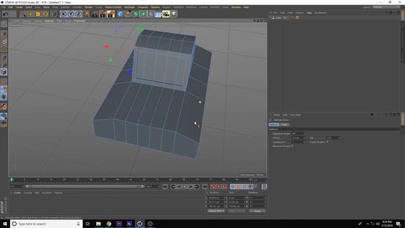Switch to Polygons mode in left palette
Image resolution: width=405 pixels, height=228 pixels.
4,72
